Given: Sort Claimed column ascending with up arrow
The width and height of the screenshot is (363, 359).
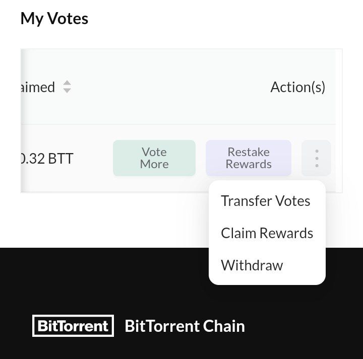Looking at the screenshot, I should [67, 83].
